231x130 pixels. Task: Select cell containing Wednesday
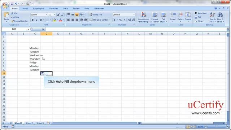tap(35, 55)
